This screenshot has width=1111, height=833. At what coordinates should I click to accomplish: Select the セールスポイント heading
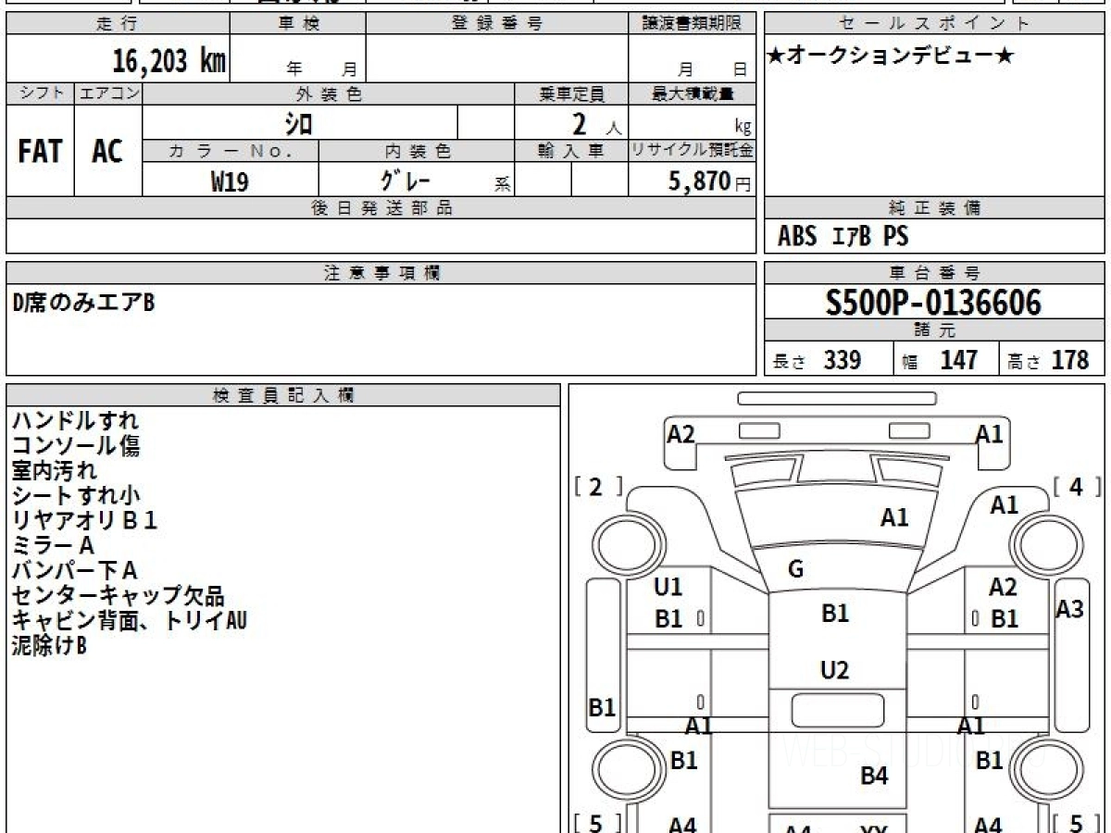(x=934, y=24)
